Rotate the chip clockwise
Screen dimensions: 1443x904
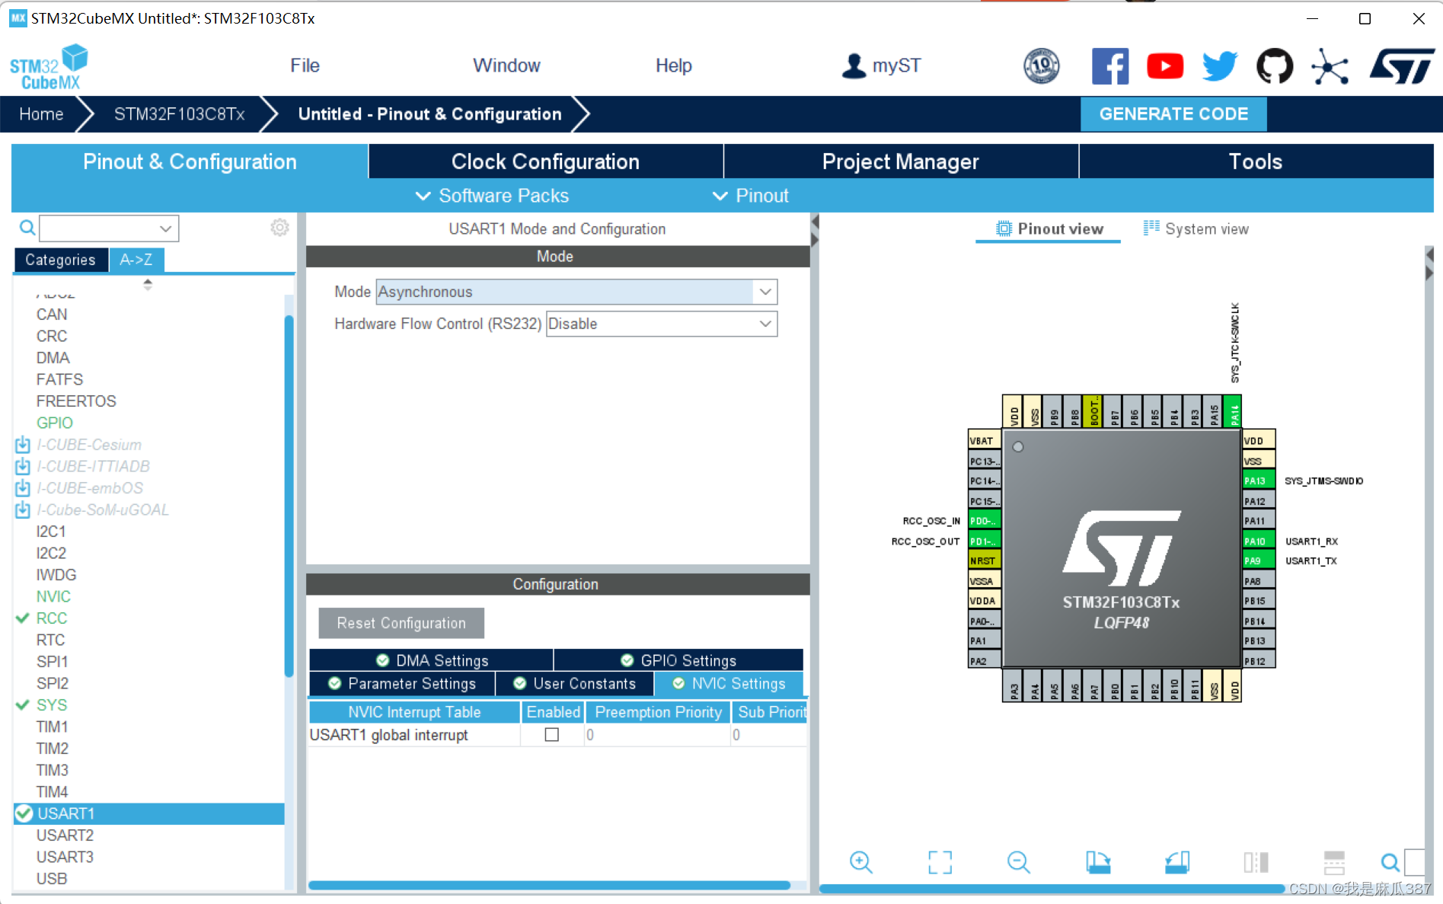tap(1099, 862)
